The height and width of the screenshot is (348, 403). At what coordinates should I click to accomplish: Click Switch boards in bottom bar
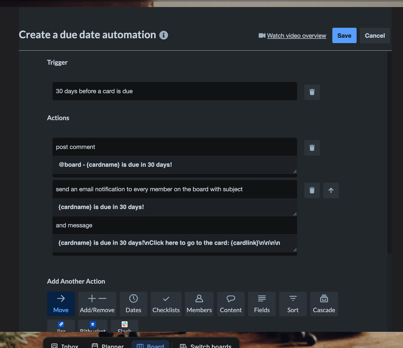click(x=206, y=346)
